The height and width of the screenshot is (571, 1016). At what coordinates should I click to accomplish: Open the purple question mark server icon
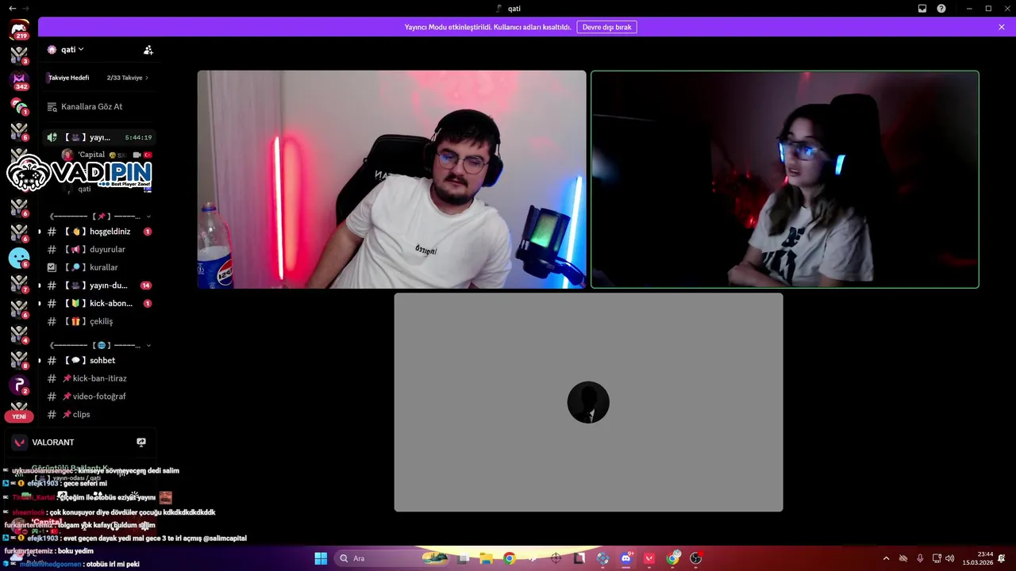(19, 385)
